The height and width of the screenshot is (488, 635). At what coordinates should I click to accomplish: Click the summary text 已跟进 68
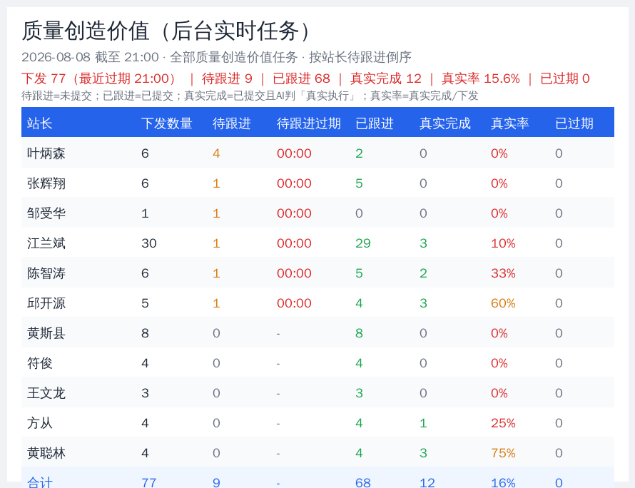click(301, 78)
